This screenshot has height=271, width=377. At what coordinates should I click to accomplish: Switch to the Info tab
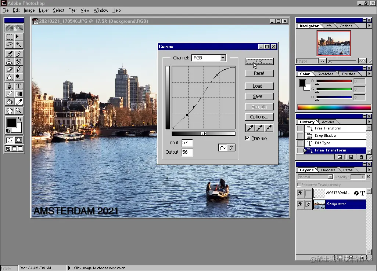(x=328, y=26)
